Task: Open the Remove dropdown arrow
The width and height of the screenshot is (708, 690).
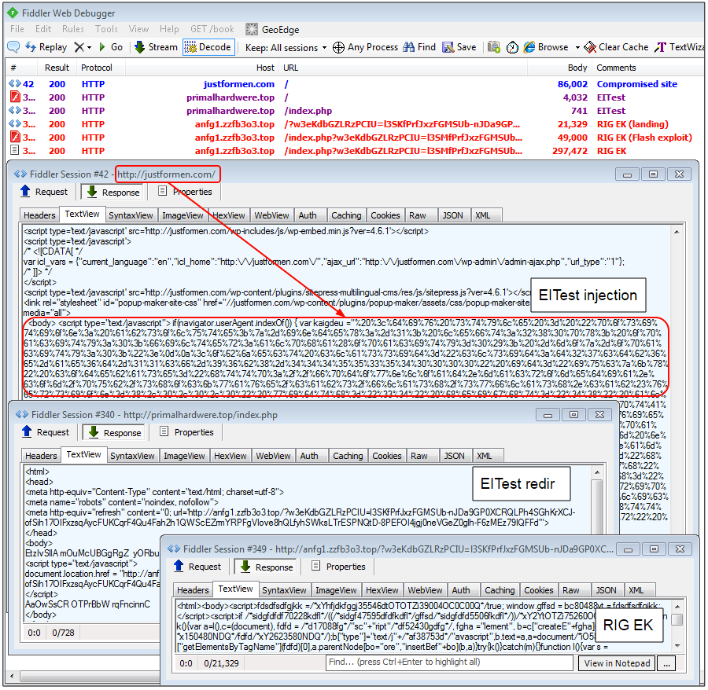Action: pyautogui.click(x=90, y=47)
